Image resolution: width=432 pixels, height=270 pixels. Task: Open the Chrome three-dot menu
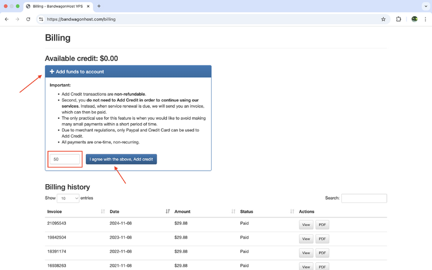[x=426, y=19]
